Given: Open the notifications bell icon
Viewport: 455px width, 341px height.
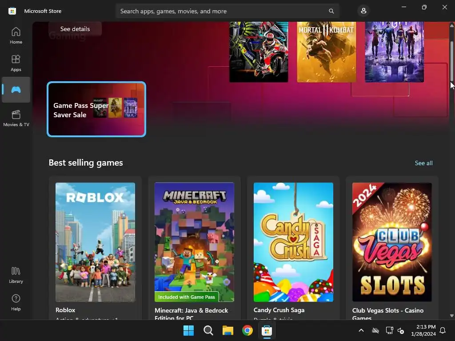Looking at the screenshot, I should point(443,330).
